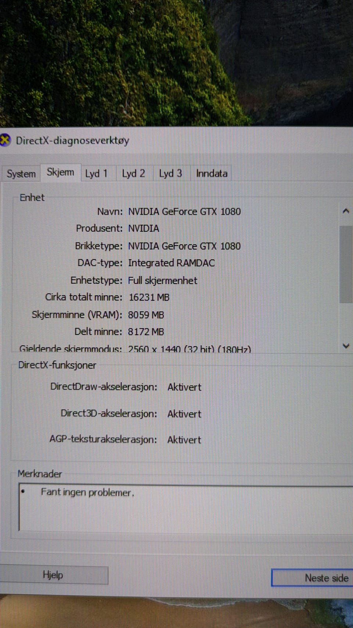The image size is (353, 628).
Task: Click the DirectDraw-akselerasjon Aktivert status
Action: (x=184, y=387)
